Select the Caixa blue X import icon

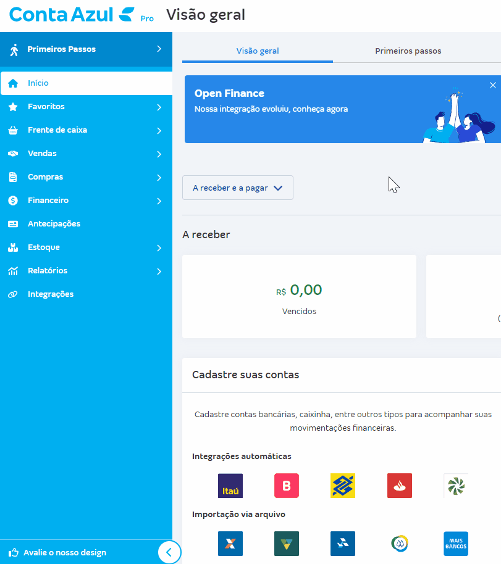[x=230, y=544]
